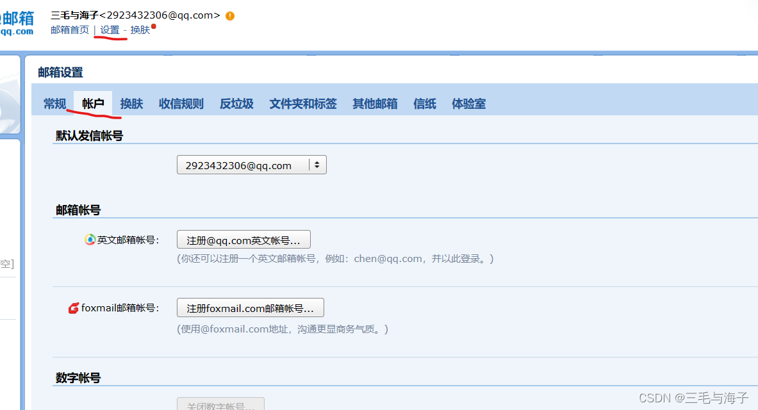The width and height of the screenshot is (758, 410).
Task: Click the 邮箱帐号 section heading
Action: pos(78,210)
